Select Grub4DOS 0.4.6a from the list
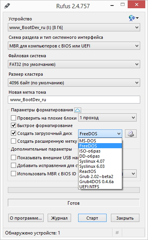This screenshot has width=148, height=240. point(100,182)
